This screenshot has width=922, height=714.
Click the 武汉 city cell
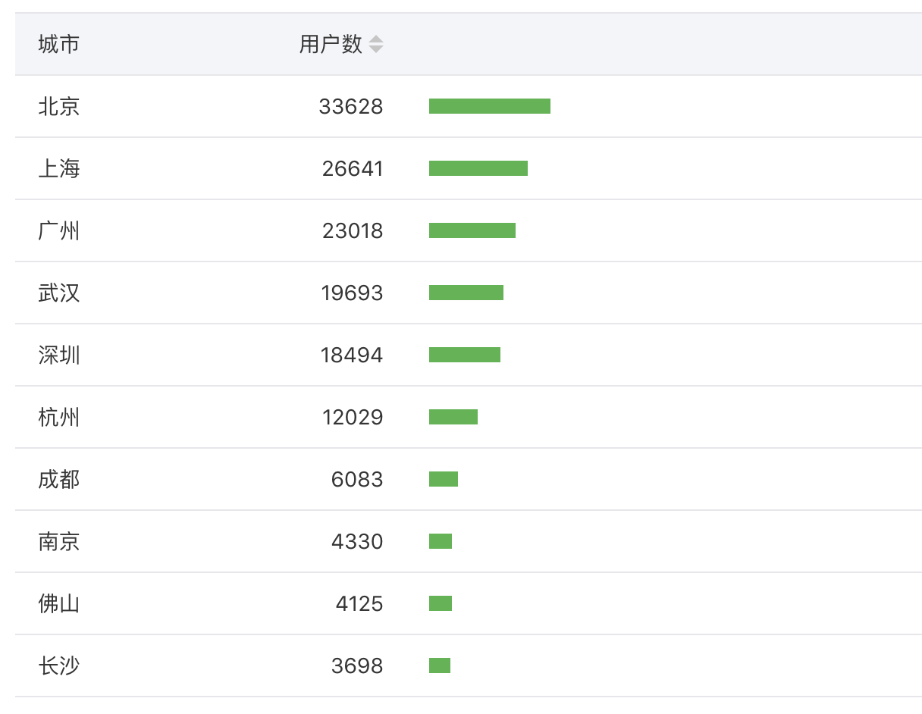[58, 293]
